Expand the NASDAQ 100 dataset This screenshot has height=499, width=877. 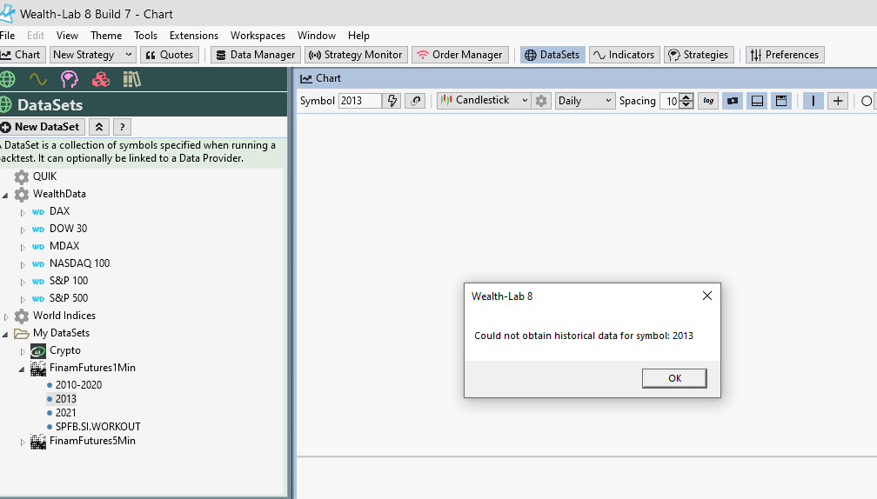(23, 264)
